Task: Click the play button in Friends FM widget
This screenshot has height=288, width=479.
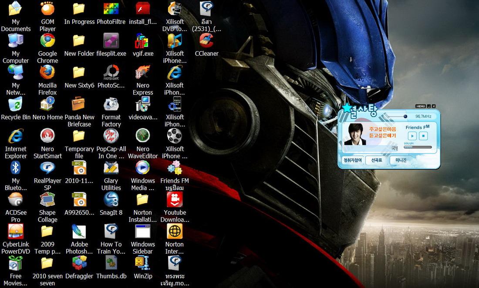Action: coord(412,136)
